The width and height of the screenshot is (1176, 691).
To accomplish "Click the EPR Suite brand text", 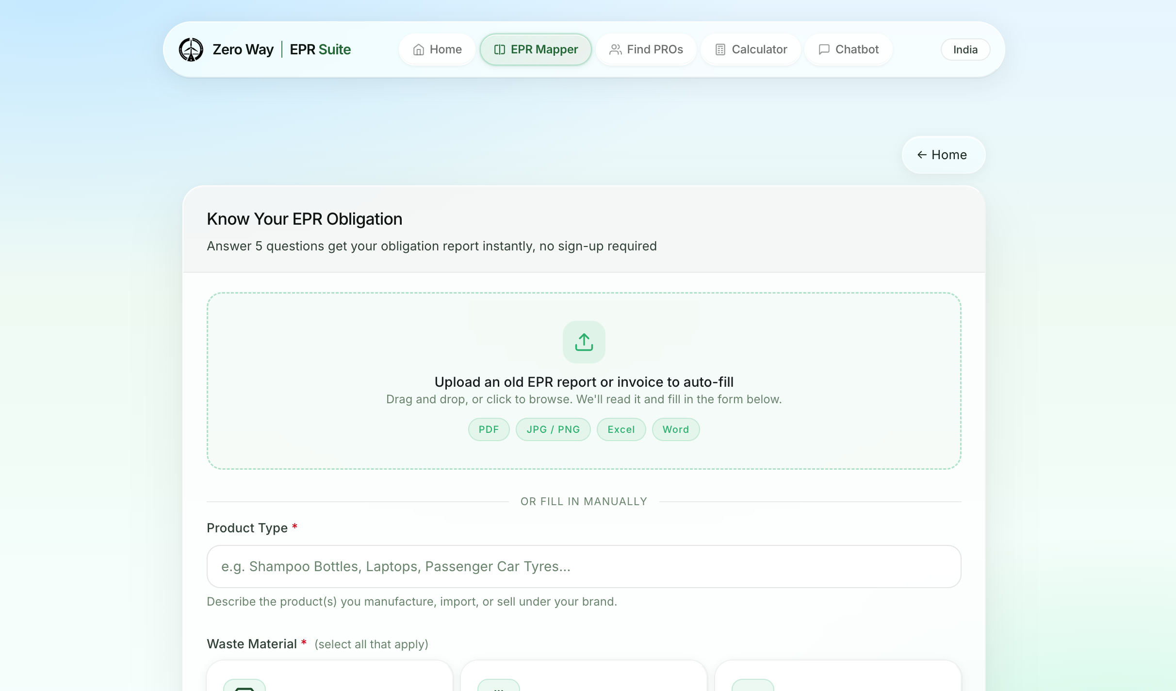I will 320,49.
